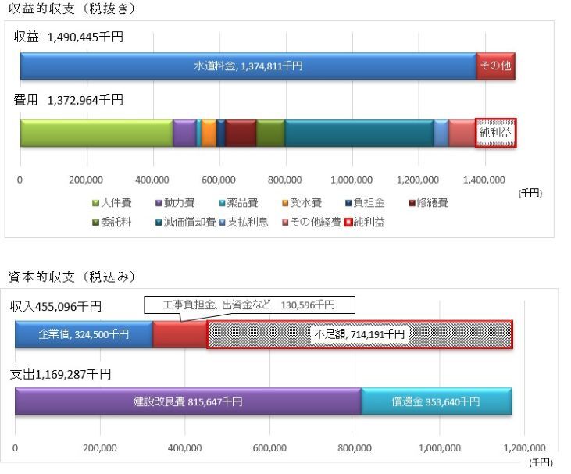Select the hatched 不足額 bar segment
The image size is (571, 474).
(x=359, y=334)
